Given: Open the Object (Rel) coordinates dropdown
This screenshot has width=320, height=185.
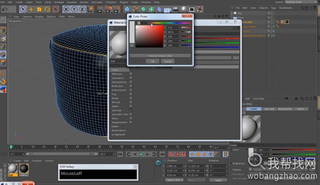Looking at the screenshot, I should pos(174,180).
